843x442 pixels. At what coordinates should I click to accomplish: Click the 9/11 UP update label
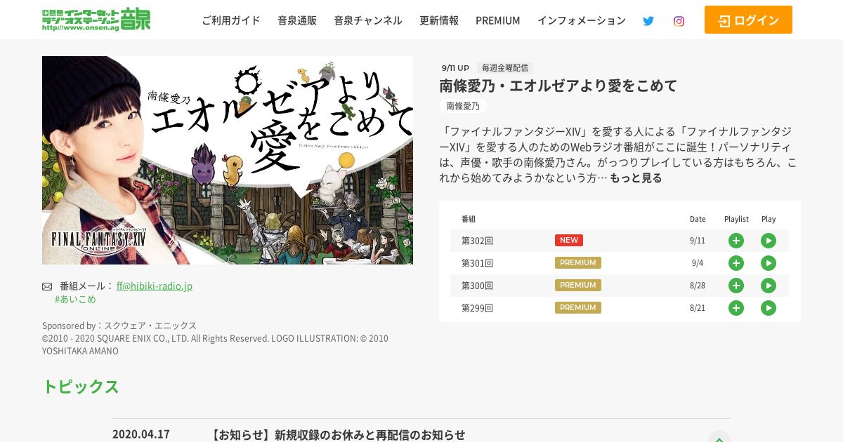pyautogui.click(x=455, y=68)
